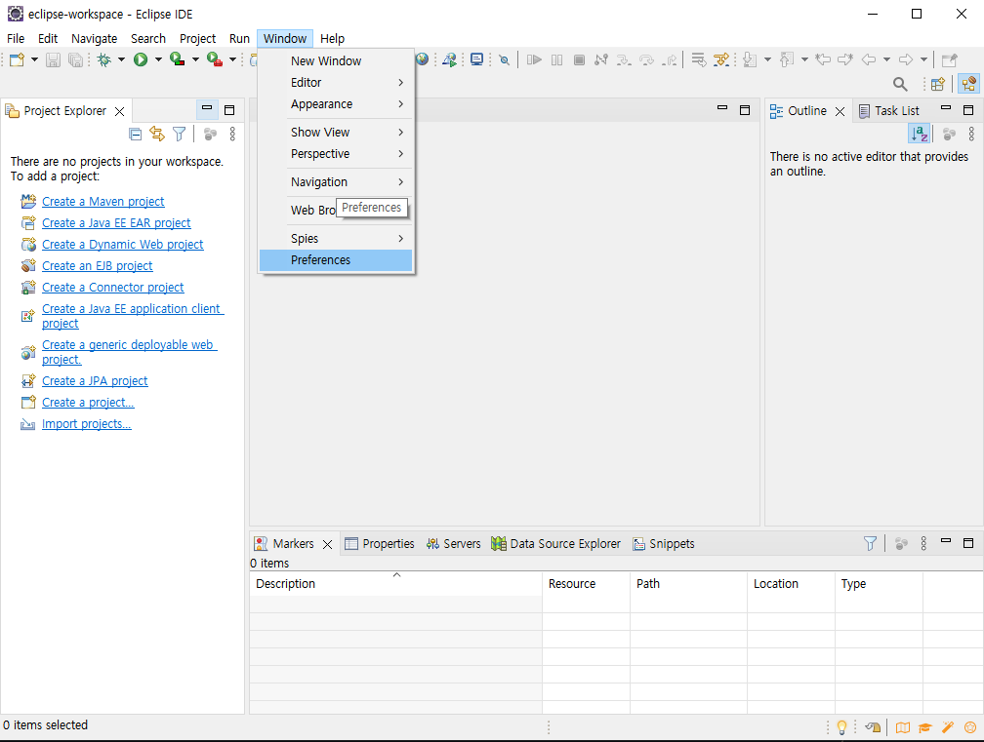The width and height of the screenshot is (984, 742).
Task: Click the Step Into icon
Action: (623, 59)
